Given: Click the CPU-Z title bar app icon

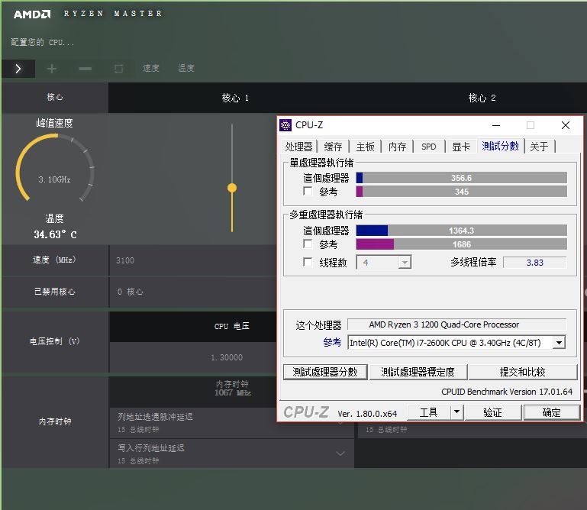Looking at the screenshot, I should [x=285, y=125].
